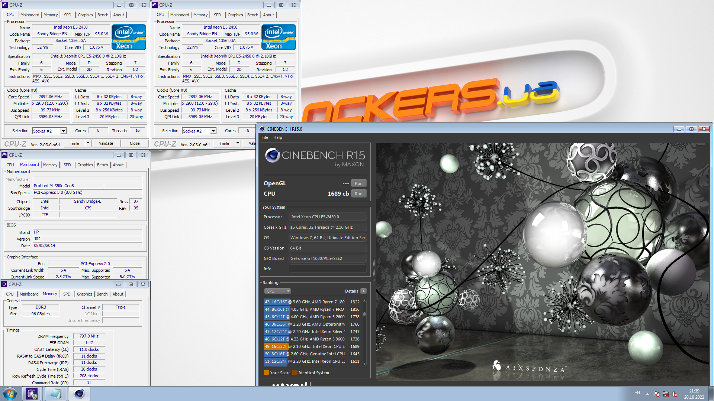Select ranking row 50 Genuine Intel CPU
The image size is (714, 401).
click(x=312, y=354)
